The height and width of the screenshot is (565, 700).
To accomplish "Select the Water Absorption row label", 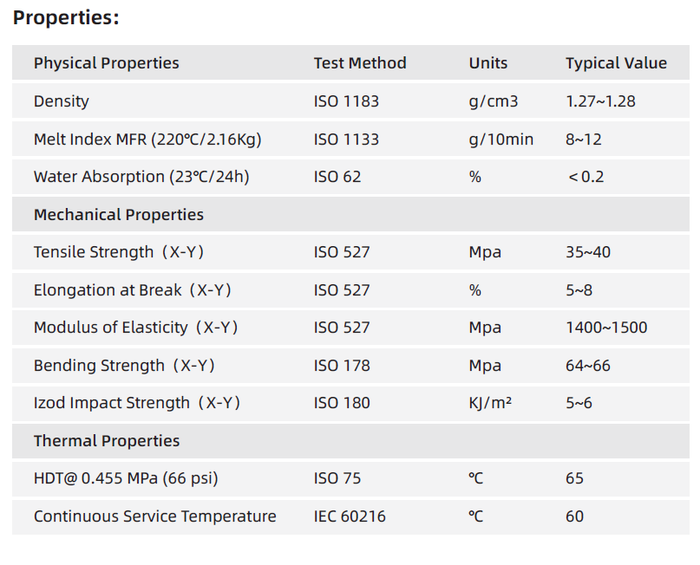I will click(x=141, y=177).
